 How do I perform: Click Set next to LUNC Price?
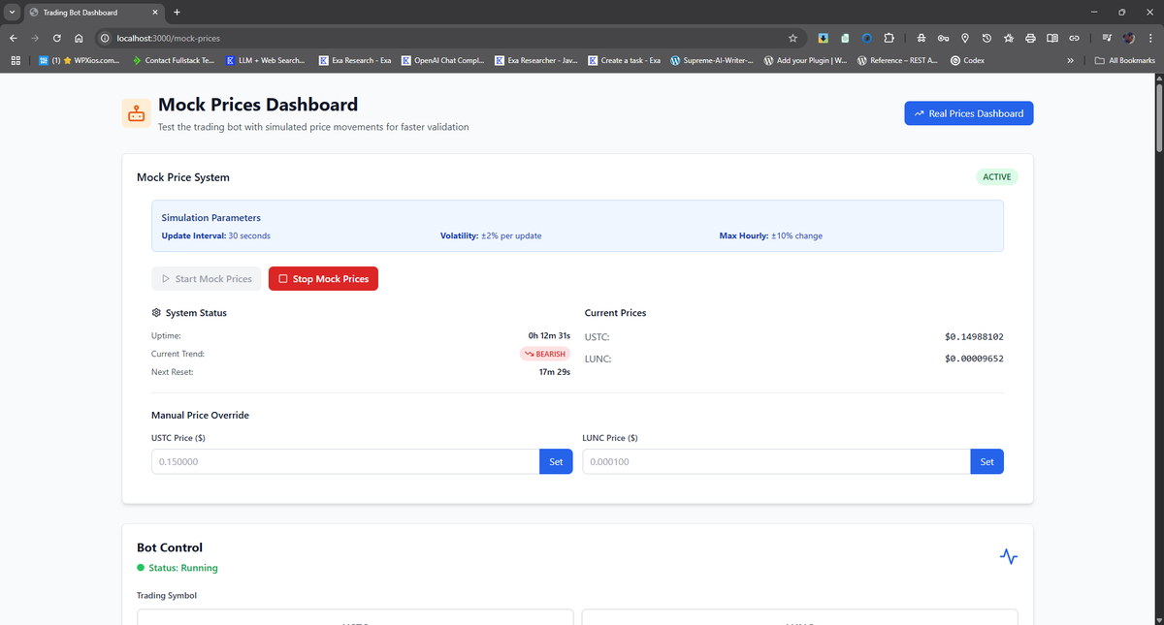(986, 462)
